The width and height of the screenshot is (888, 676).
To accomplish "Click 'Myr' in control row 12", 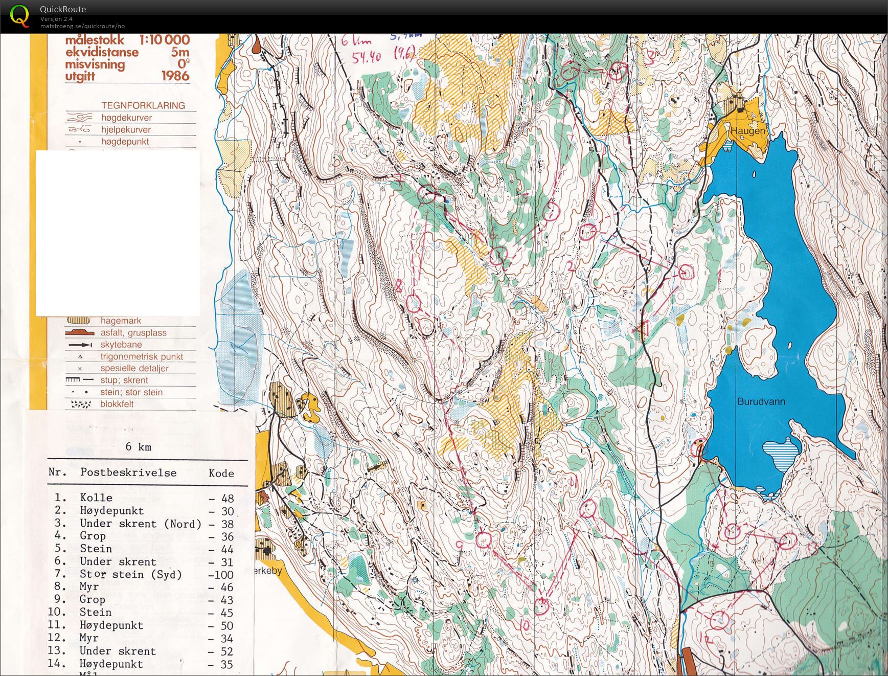I will coord(89,638).
